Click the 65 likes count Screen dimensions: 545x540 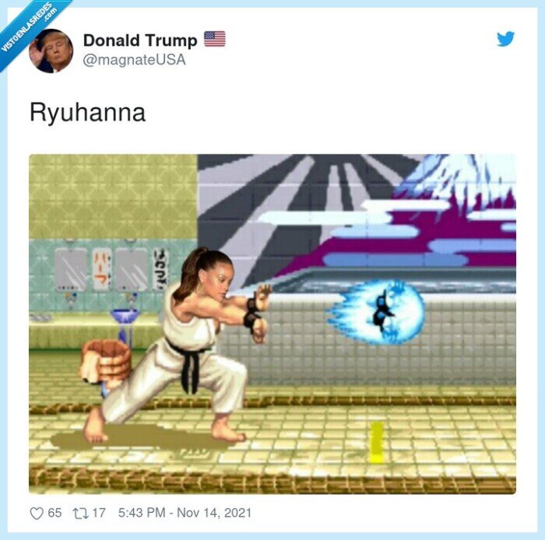54,513
